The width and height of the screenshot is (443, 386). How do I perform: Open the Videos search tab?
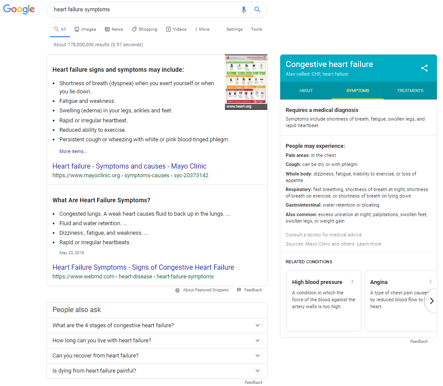(x=176, y=29)
